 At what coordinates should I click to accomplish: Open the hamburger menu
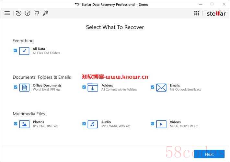[7, 13]
